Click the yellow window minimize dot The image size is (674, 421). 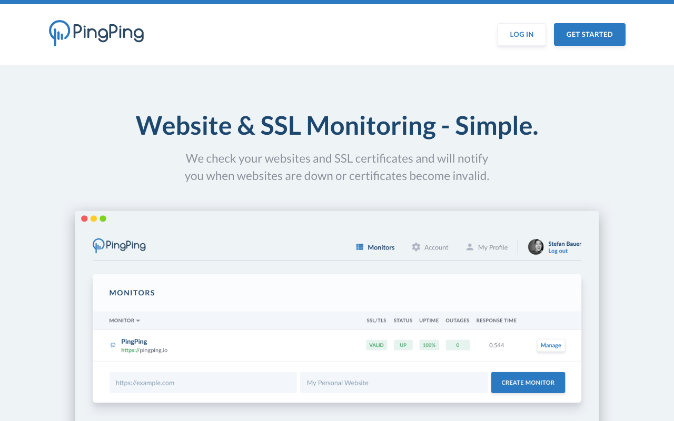tap(94, 218)
